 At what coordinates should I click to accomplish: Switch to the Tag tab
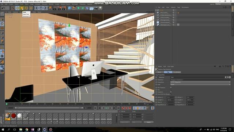tap(168, 72)
